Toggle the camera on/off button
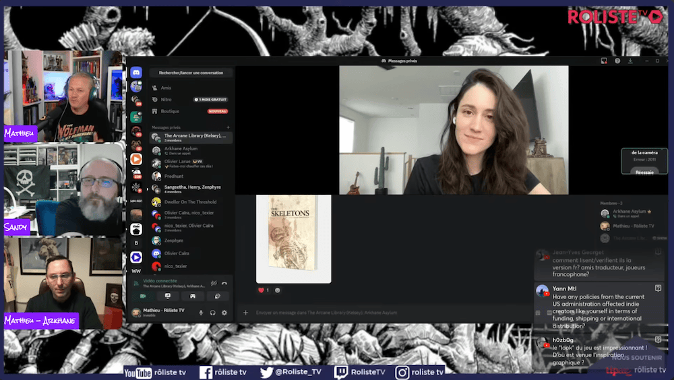This screenshot has width=674, height=380. tap(143, 296)
